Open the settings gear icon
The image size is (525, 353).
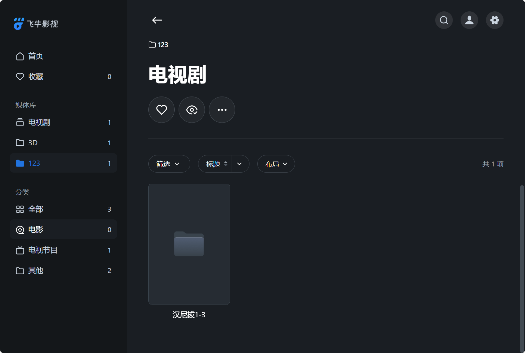pos(494,20)
